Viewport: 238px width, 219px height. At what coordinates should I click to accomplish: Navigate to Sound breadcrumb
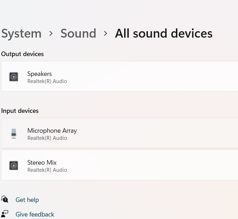(x=78, y=33)
